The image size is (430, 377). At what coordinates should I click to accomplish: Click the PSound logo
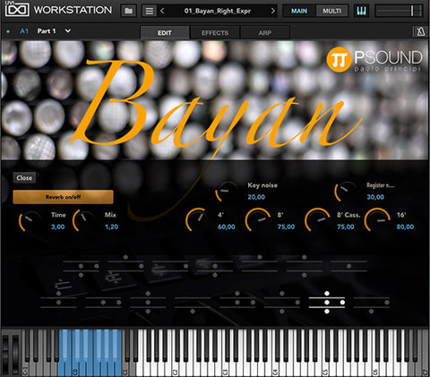click(374, 60)
